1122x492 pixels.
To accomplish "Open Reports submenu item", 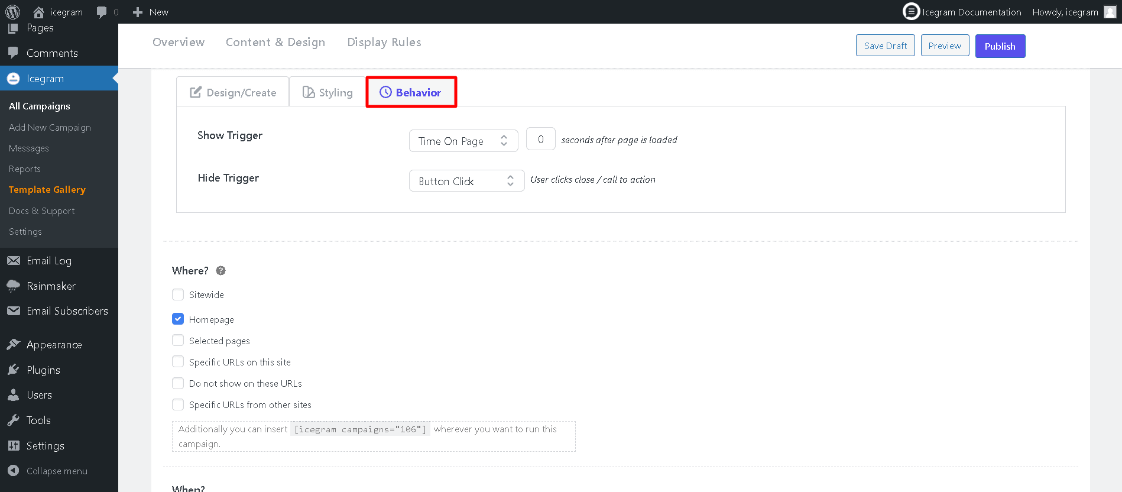I will click(25, 169).
